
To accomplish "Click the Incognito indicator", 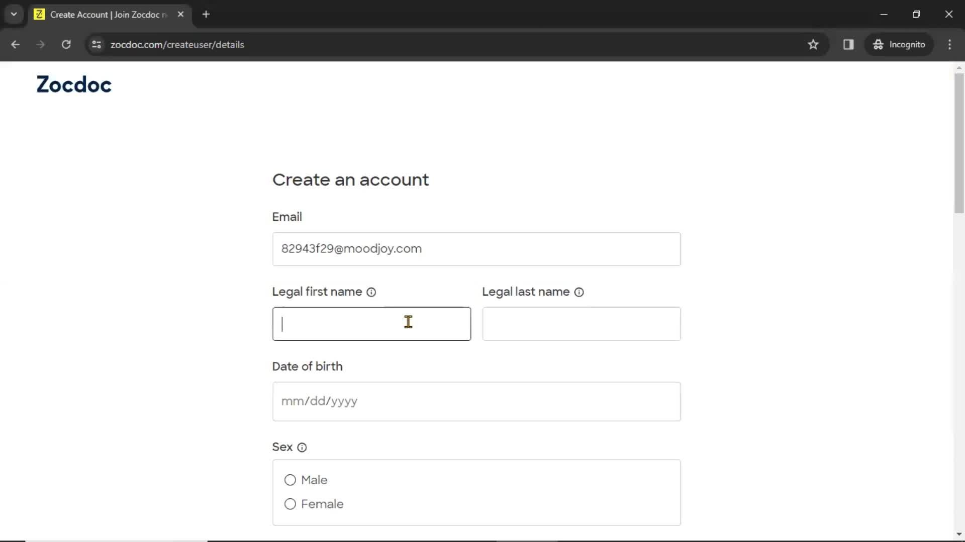I will (x=899, y=45).
